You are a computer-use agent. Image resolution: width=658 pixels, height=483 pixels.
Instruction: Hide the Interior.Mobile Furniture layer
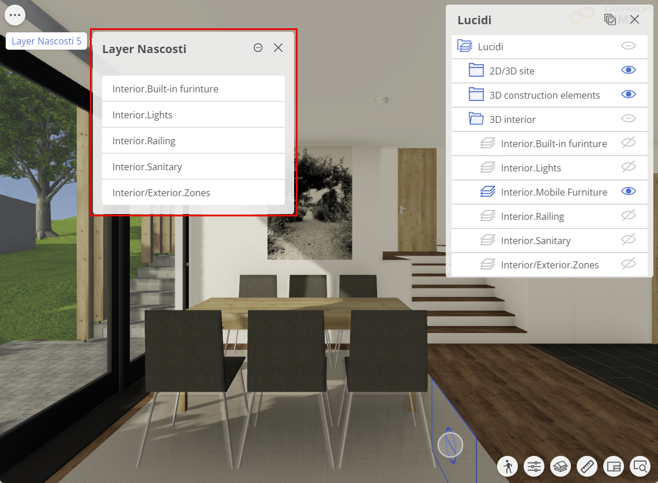(x=628, y=192)
